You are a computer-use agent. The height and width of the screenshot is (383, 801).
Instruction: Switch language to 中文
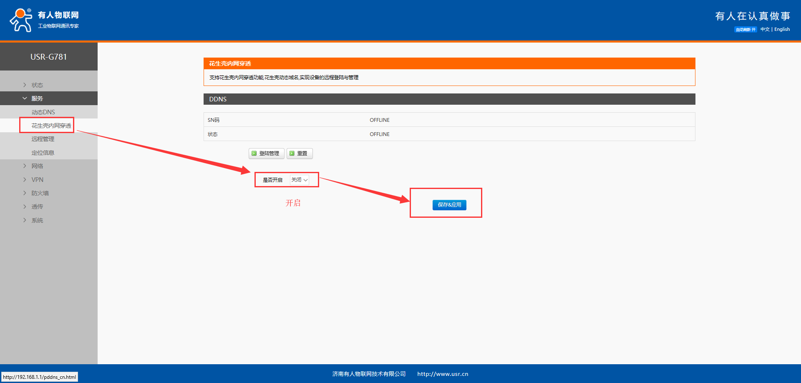[765, 30]
